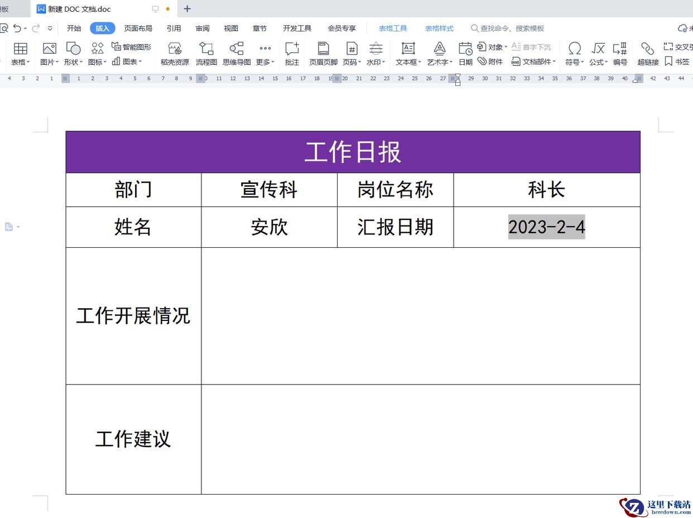The height and width of the screenshot is (518, 693).
Task: Expand the 水印 dropdown arrow
Action: click(383, 63)
